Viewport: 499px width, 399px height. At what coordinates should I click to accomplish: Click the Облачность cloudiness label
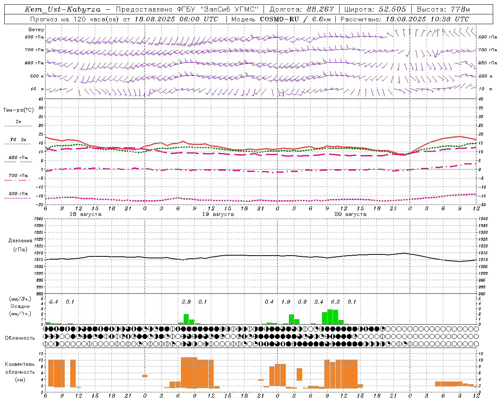[20, 338]
